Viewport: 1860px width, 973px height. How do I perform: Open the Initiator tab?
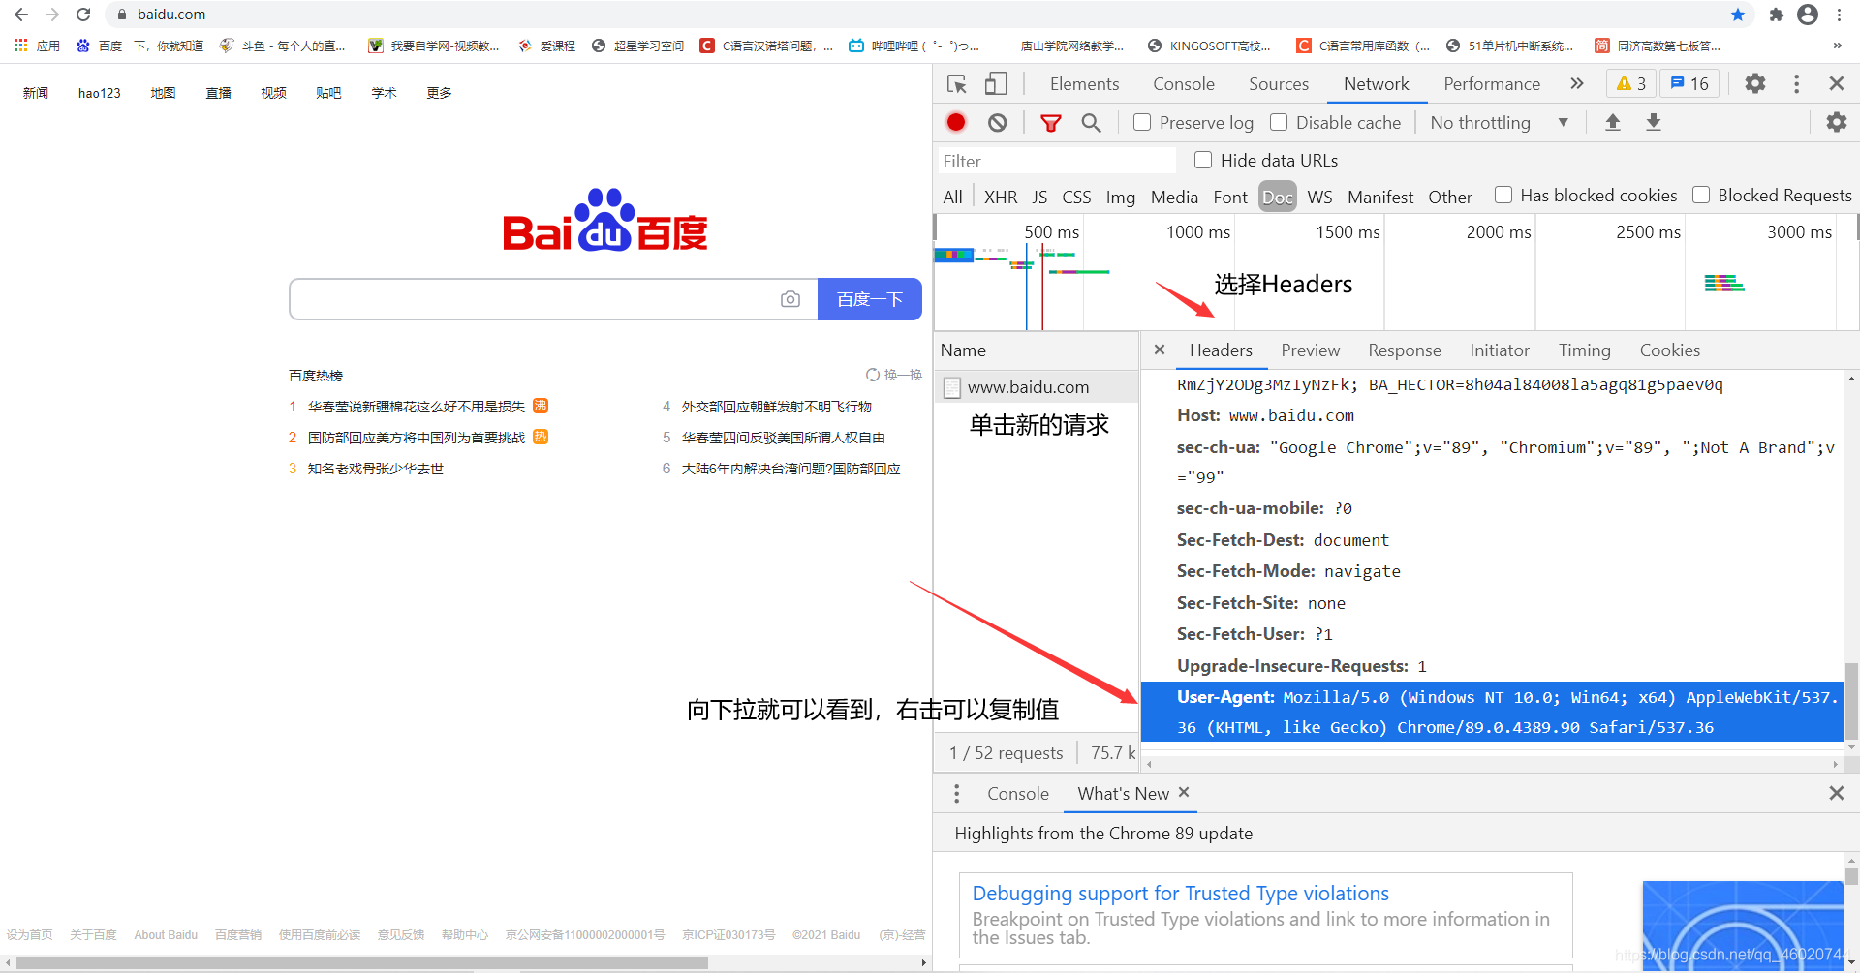(1500, 350)
